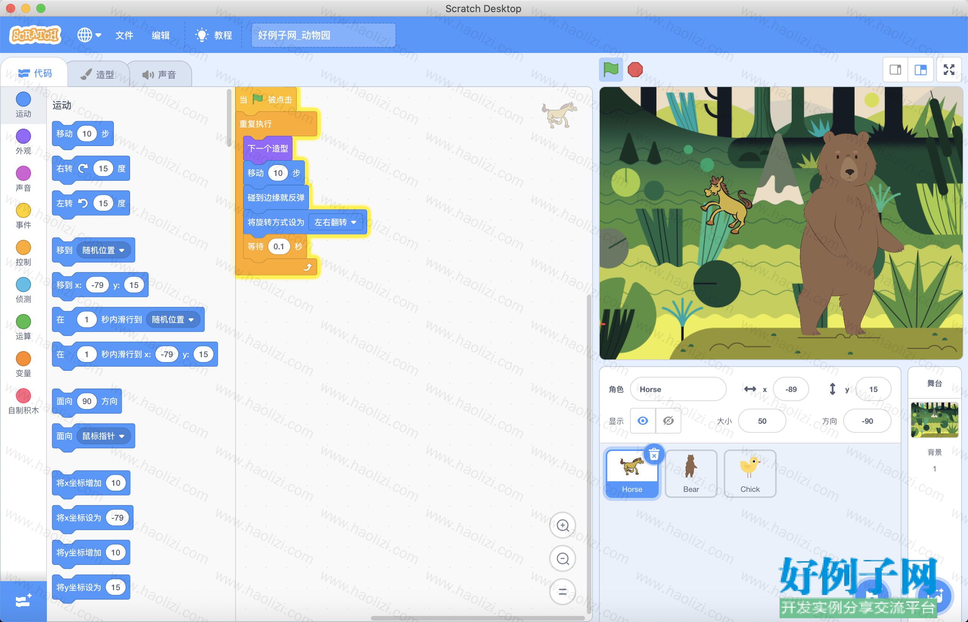Viewport: 968px width, 622px height.
Task: Click the 等待 0.1 秒 value field
Action: (279, 246)
